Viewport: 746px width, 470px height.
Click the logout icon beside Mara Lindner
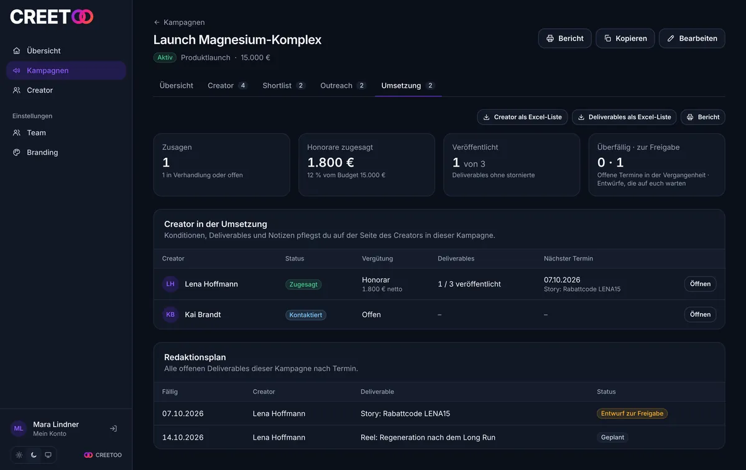pos(113,428)
